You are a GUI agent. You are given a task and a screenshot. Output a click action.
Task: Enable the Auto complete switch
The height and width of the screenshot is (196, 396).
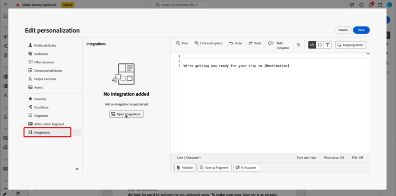point(271,43)
